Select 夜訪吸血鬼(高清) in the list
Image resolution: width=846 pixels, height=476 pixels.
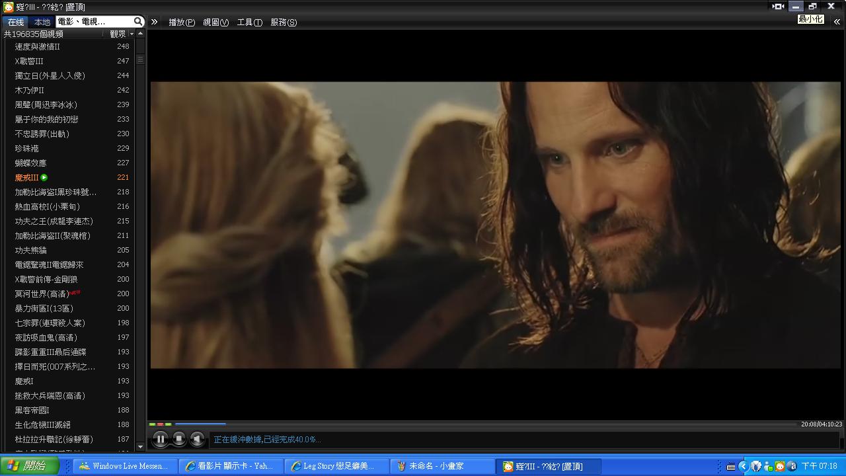point(46,338)
